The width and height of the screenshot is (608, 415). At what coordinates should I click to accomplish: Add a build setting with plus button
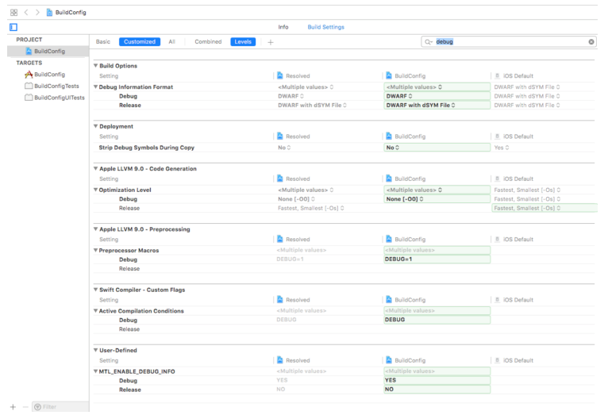click(271, 42)
